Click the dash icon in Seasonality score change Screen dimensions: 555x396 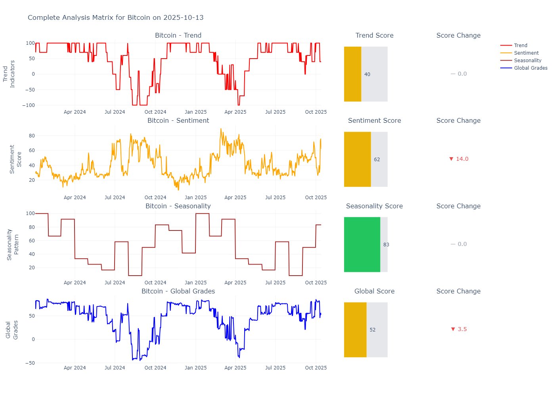(453, 244)
